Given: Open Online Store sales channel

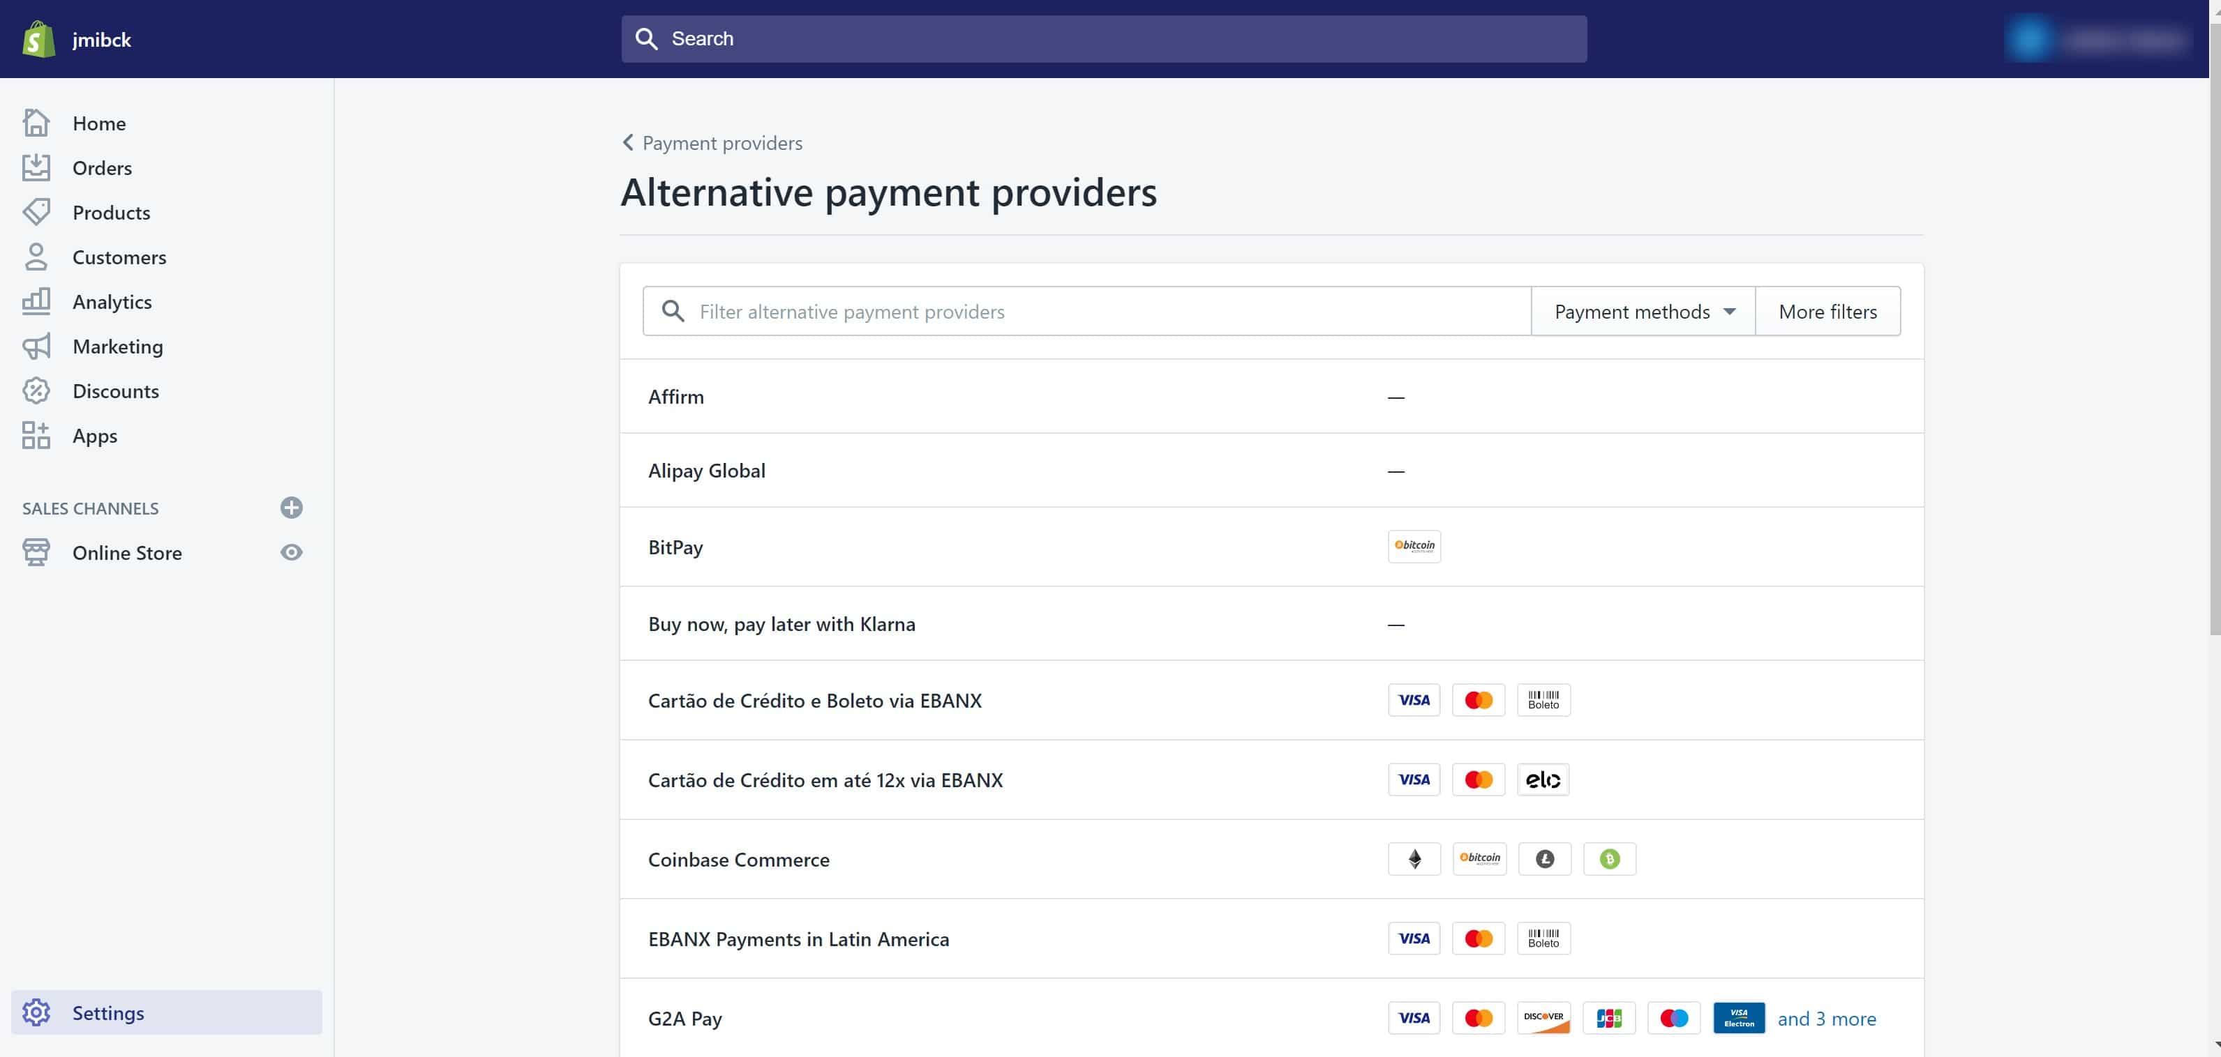Looking at the screenshot, I should point(127,552).
